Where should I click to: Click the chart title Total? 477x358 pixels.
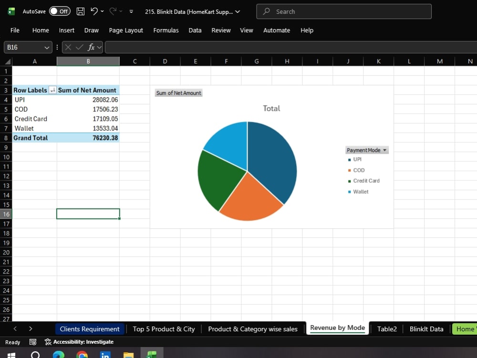click(271, 108)
